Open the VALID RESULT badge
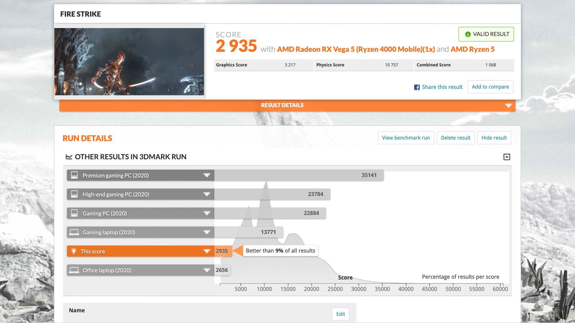This screenshot has height=323, width=575. (x=486, y=34)
